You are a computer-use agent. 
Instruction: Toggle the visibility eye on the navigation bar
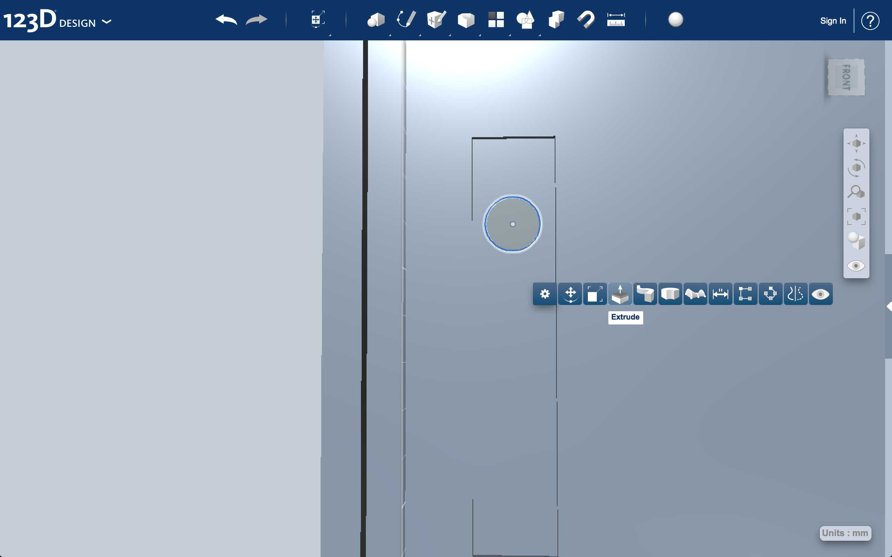coord(856,266)
